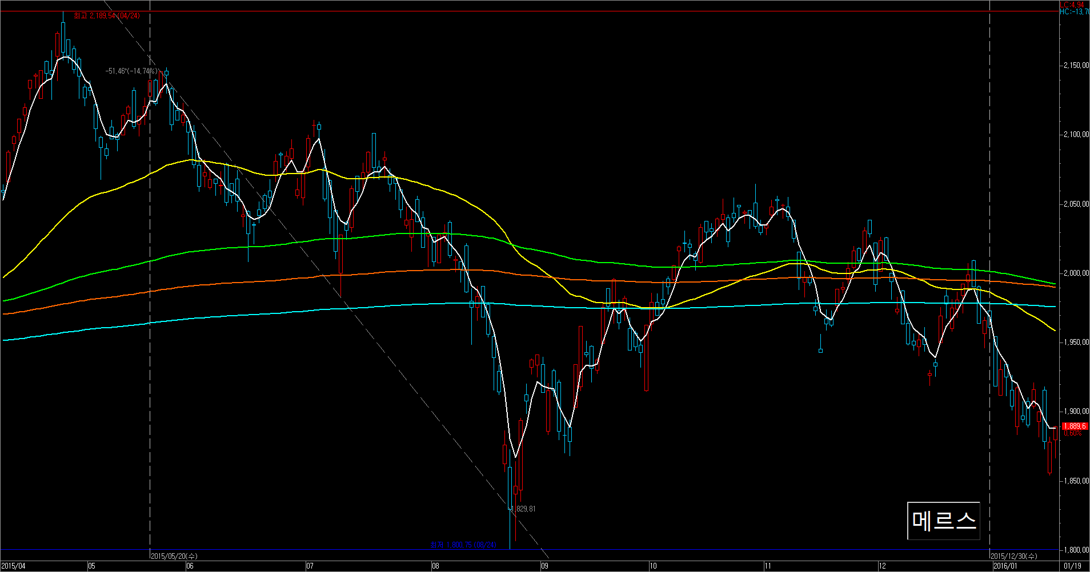Click the '07' month axis label

click(310, 566)
